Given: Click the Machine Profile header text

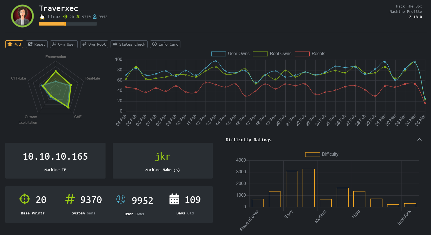Looking at the screenshot, I should click(406, 11).
